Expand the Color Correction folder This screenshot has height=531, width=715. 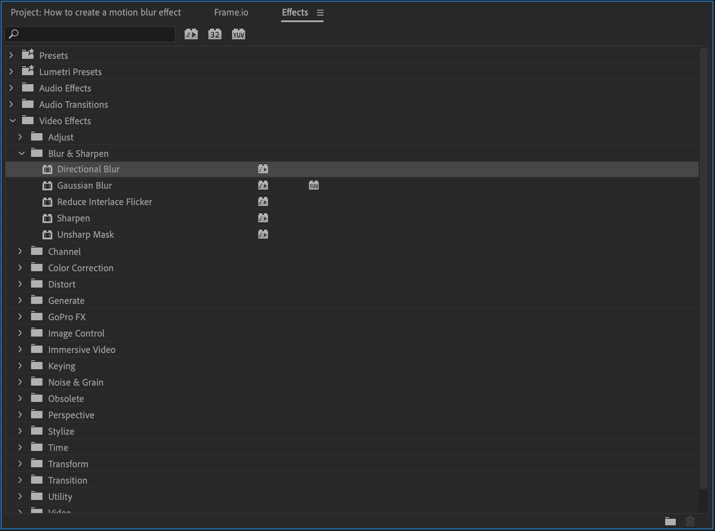20,268
